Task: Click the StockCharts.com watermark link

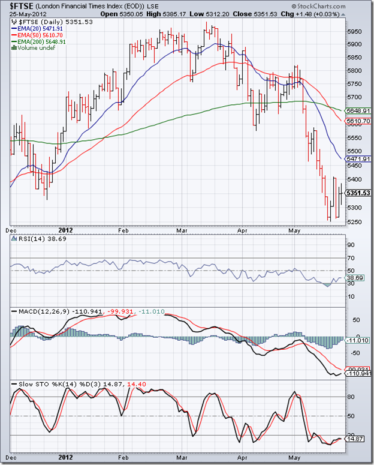Action: coord(319,6)
